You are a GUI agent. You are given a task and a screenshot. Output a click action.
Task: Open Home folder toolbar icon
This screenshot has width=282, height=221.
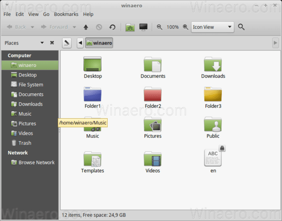coord(130,27)
